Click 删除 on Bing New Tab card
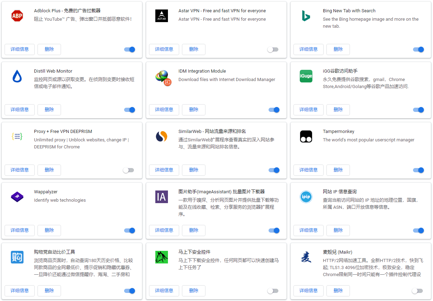 point(338,49)
